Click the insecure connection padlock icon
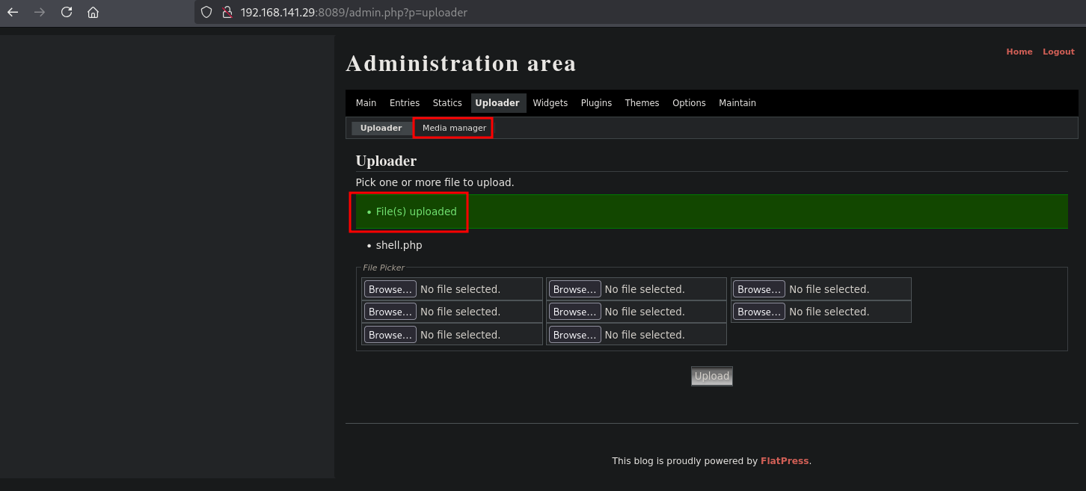The width and height of the screenshot is (1086, 491). (227, 13)
